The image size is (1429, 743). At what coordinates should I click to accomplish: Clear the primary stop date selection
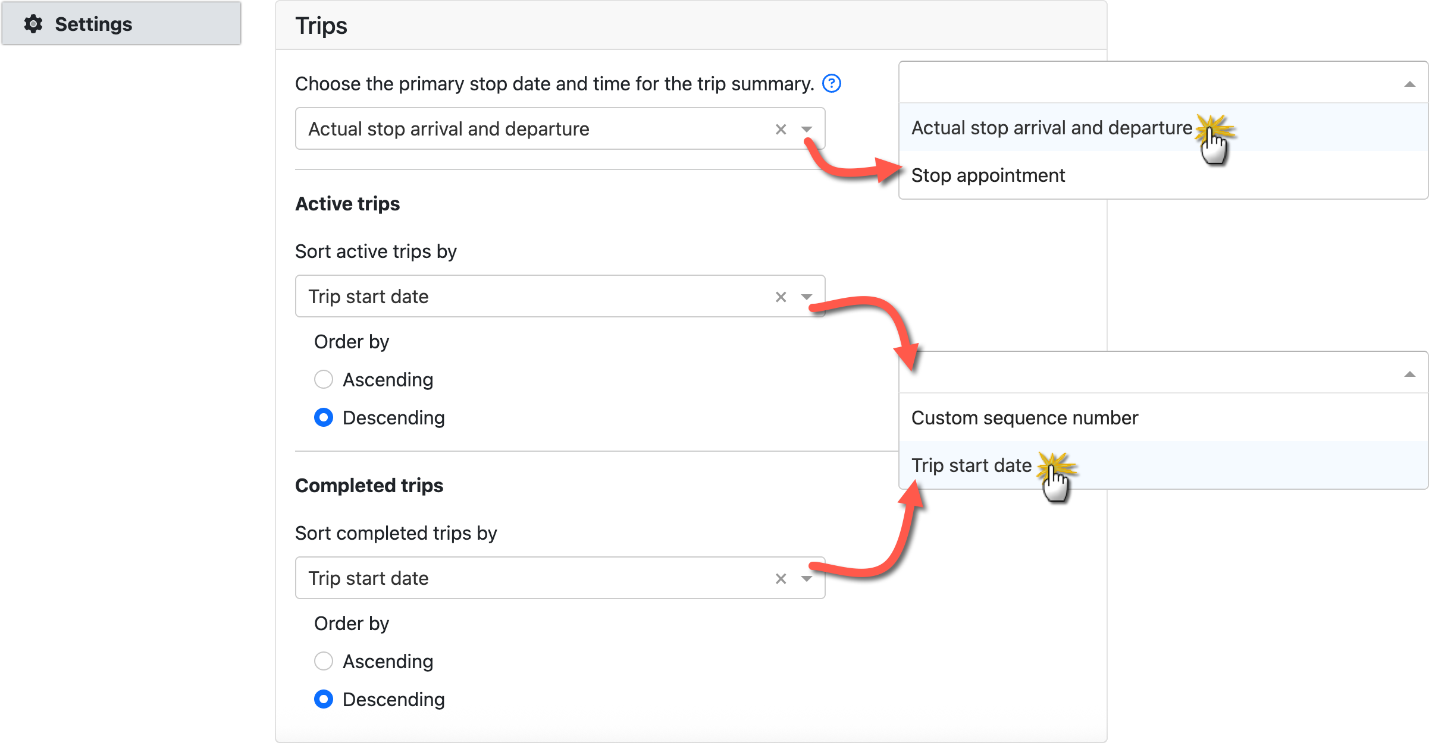tap(781, 130)
